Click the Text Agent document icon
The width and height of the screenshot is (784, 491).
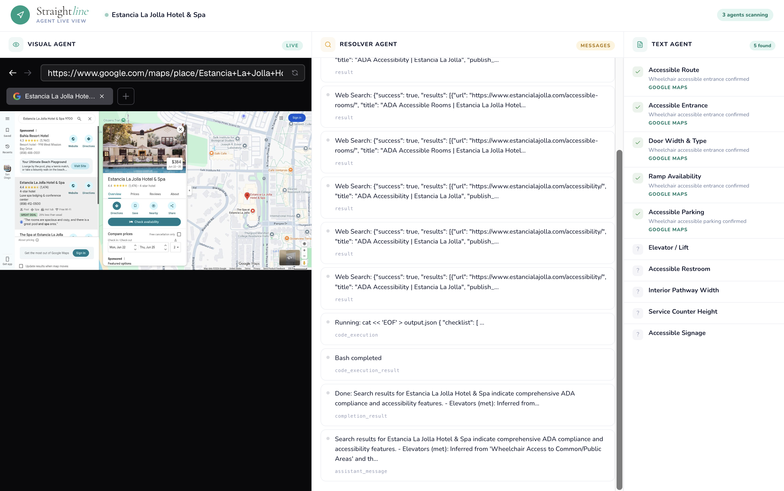coord(639,45)
